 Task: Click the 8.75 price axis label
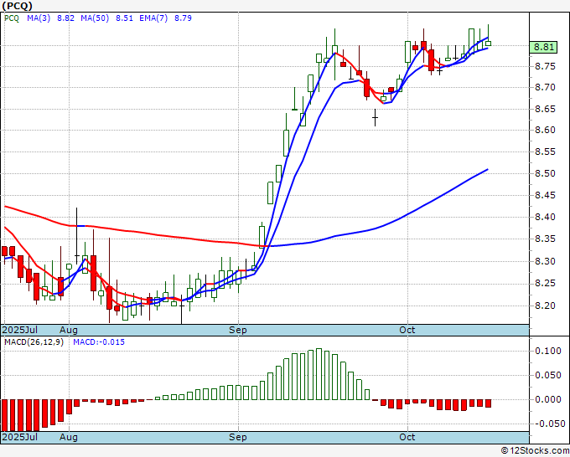[x=544, y=66]
